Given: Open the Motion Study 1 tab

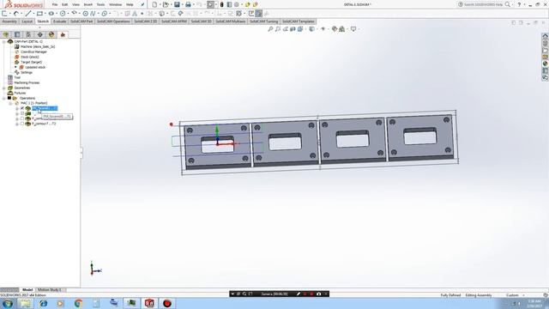Looking at the screenshot, I should point(50,290).
